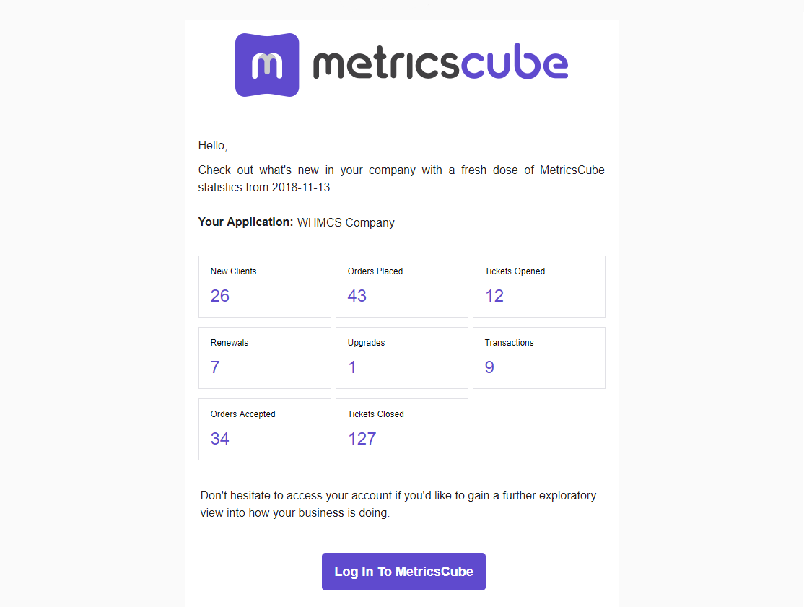Select the Tickets Closed stat card
This screenshot has height=607, width=804.
point(401,429)
